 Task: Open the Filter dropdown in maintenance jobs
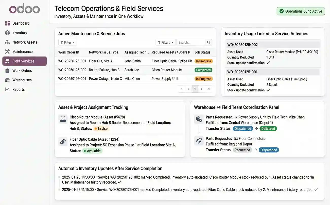(67, 42)
